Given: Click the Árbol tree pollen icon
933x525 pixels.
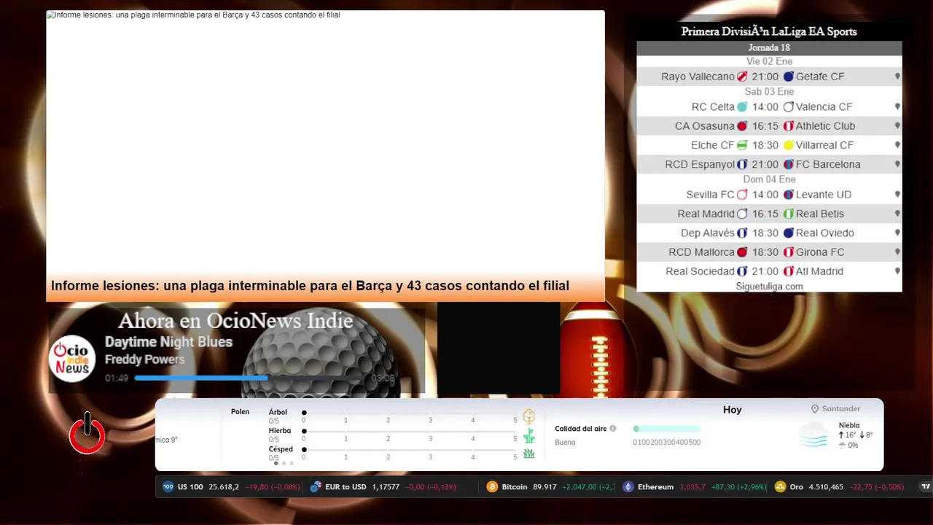Looking at the screenshot, I should pyautogui.click(x=529, y=416).
